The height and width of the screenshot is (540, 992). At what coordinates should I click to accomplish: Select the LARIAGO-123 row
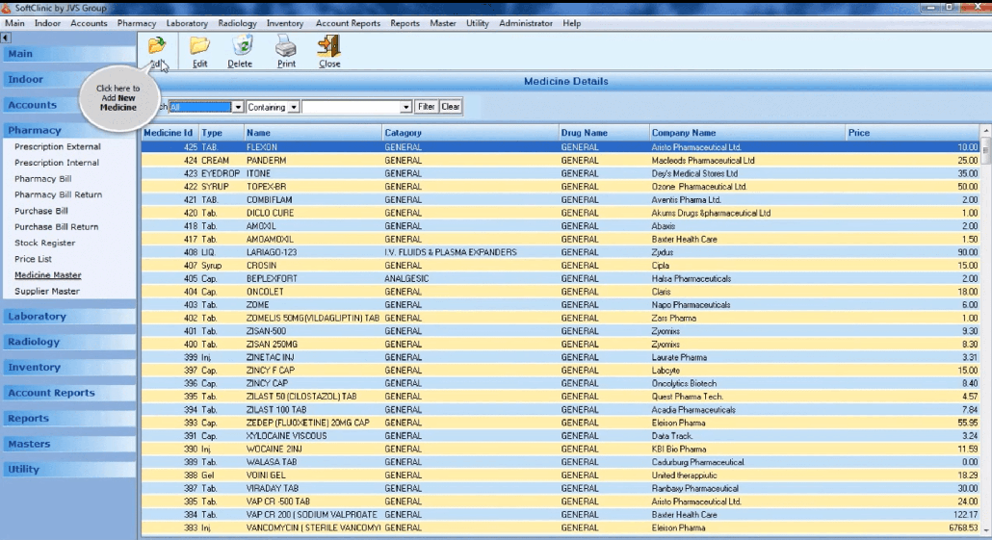pos(560,252)
